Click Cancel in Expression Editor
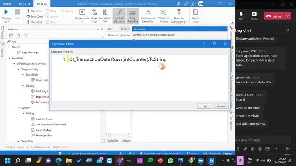The height and width of the screenshot is (166, 296). [x=221, y=107]
